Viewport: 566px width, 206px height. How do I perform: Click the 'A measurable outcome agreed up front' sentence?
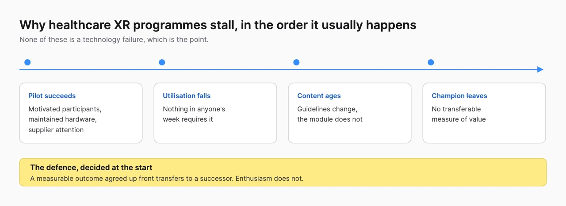tap(167, 179)
